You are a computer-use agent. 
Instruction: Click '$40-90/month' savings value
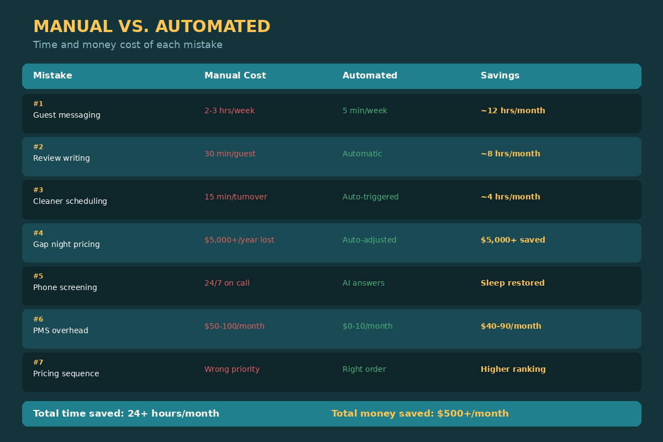[x=511, y=326]
